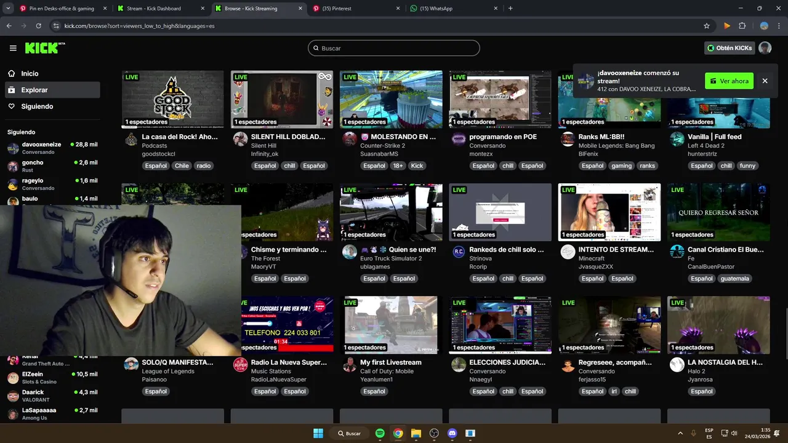This screenshot has height=443, width=788.
Task: Click BlFenix channel avatar
Action: tap(568, 139)
